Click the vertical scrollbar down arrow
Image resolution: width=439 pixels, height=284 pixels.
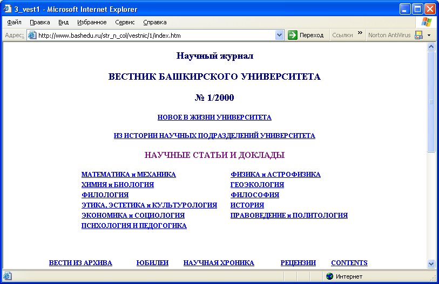pyautogui.click(x=431, y=264)
